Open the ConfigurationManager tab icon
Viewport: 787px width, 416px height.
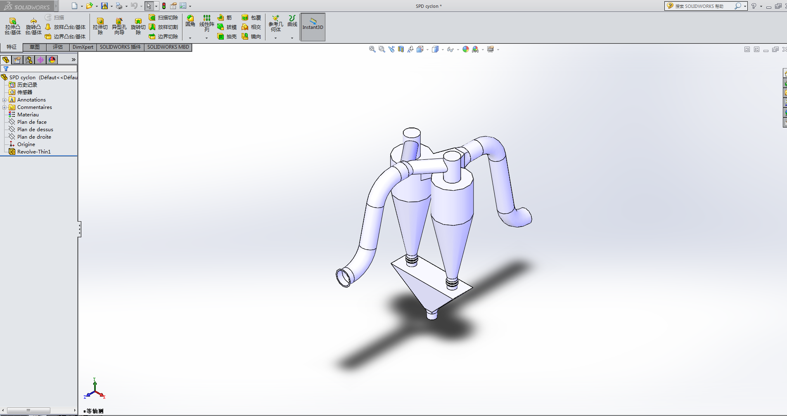(29, 60)
